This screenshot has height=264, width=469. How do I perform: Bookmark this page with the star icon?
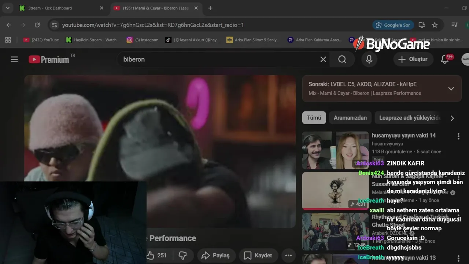435,25
